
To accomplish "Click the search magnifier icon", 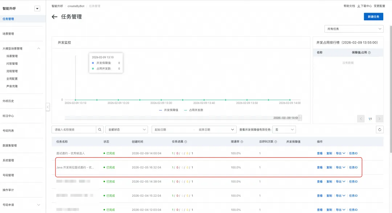I will point(100,130).
